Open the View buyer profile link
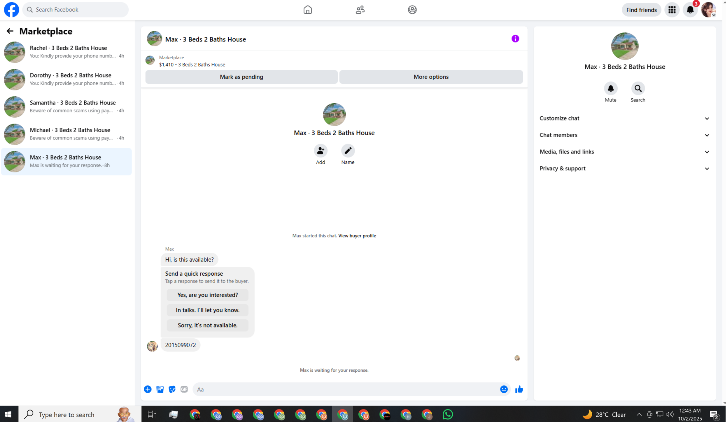The image size is (726, 422). [357, 236]
